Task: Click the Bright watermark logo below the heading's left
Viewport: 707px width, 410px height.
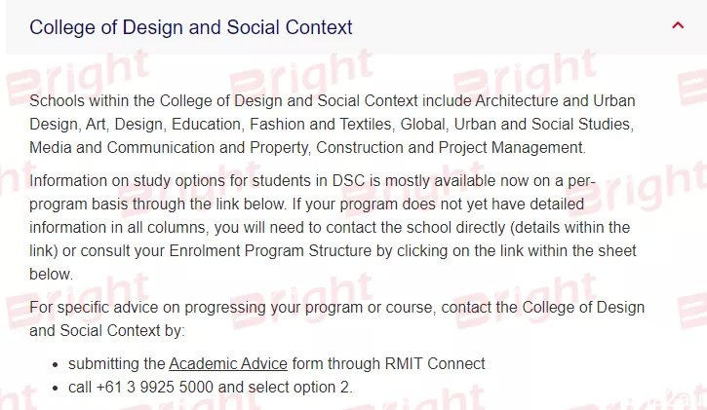Action: (x=78, y=77)
